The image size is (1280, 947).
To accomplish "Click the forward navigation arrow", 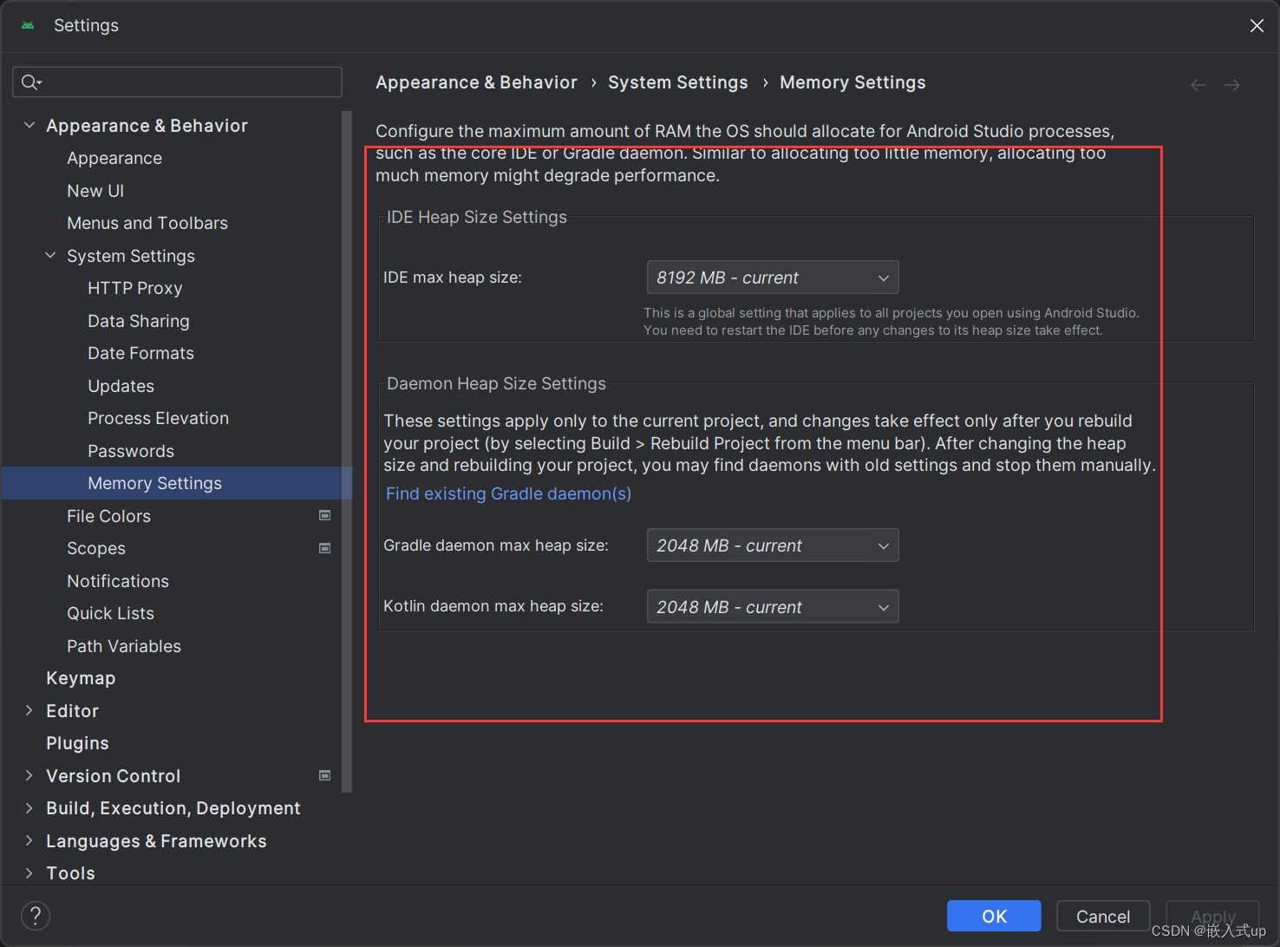I will click(1232, 84).
